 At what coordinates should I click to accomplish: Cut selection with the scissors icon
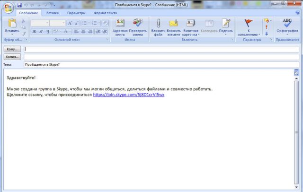(23, 21)
